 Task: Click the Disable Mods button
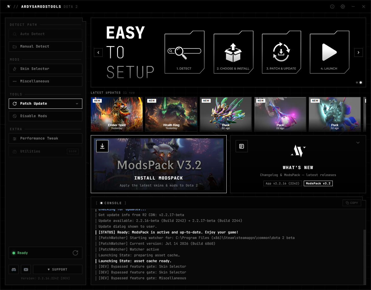click(46, 116)
